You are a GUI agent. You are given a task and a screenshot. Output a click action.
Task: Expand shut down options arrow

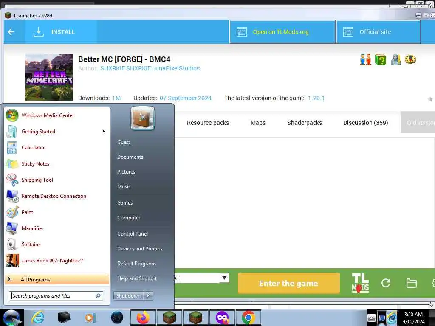pyautogui.click(x=148, y=296)
